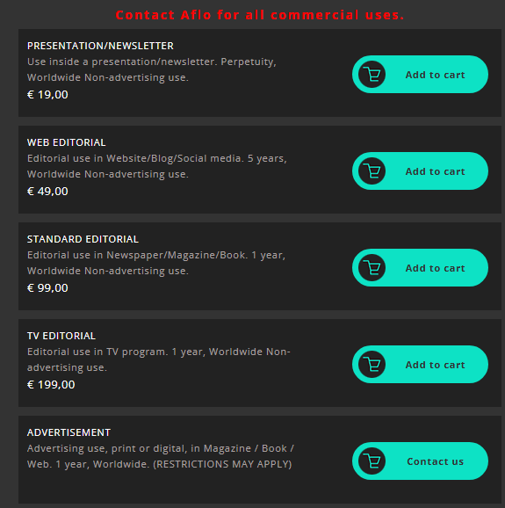Screen dimensions: 505x508
Task: Click cart icon for TV Editorial license
Action: [x=372, y=364]
